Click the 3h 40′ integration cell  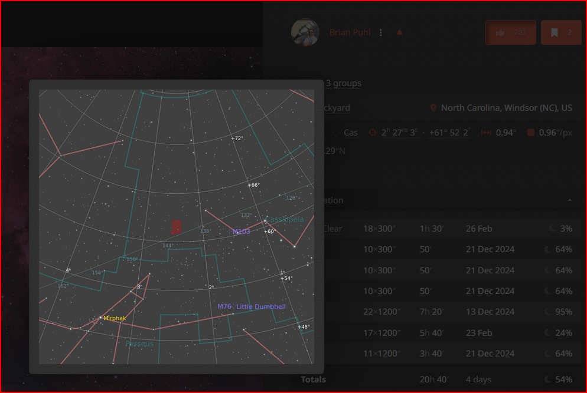(x=432, y=354)
